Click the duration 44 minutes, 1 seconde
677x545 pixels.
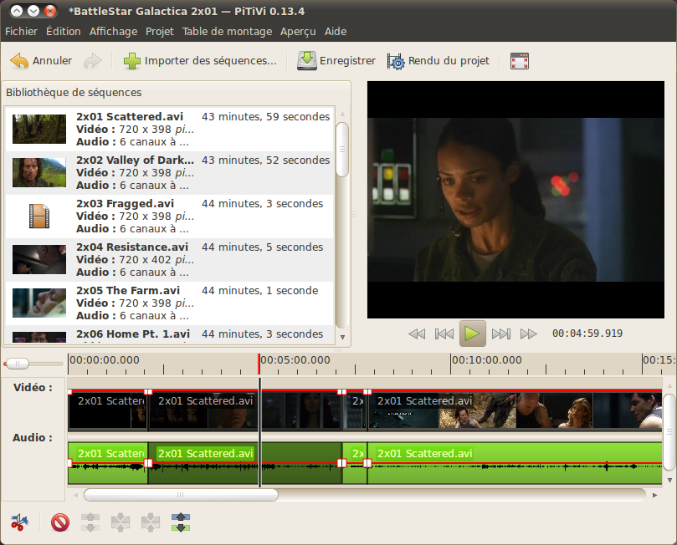(x=260, y=291)
